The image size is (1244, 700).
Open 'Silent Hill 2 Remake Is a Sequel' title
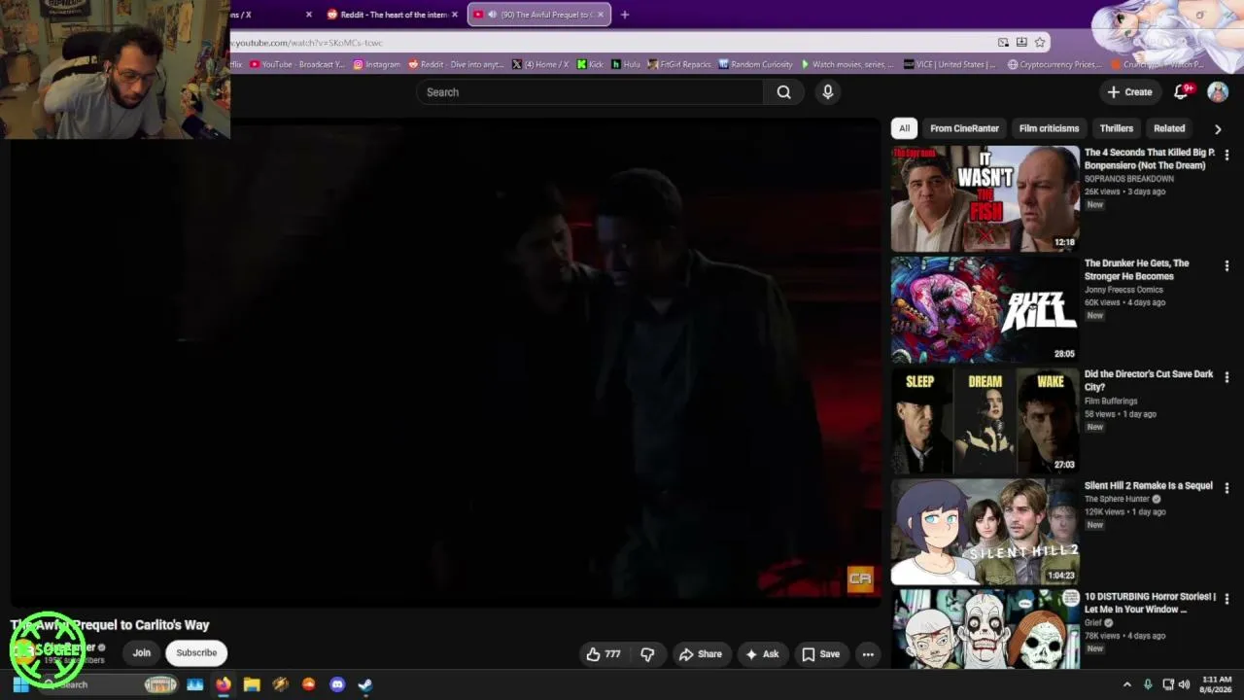(x=1149, y=486)
